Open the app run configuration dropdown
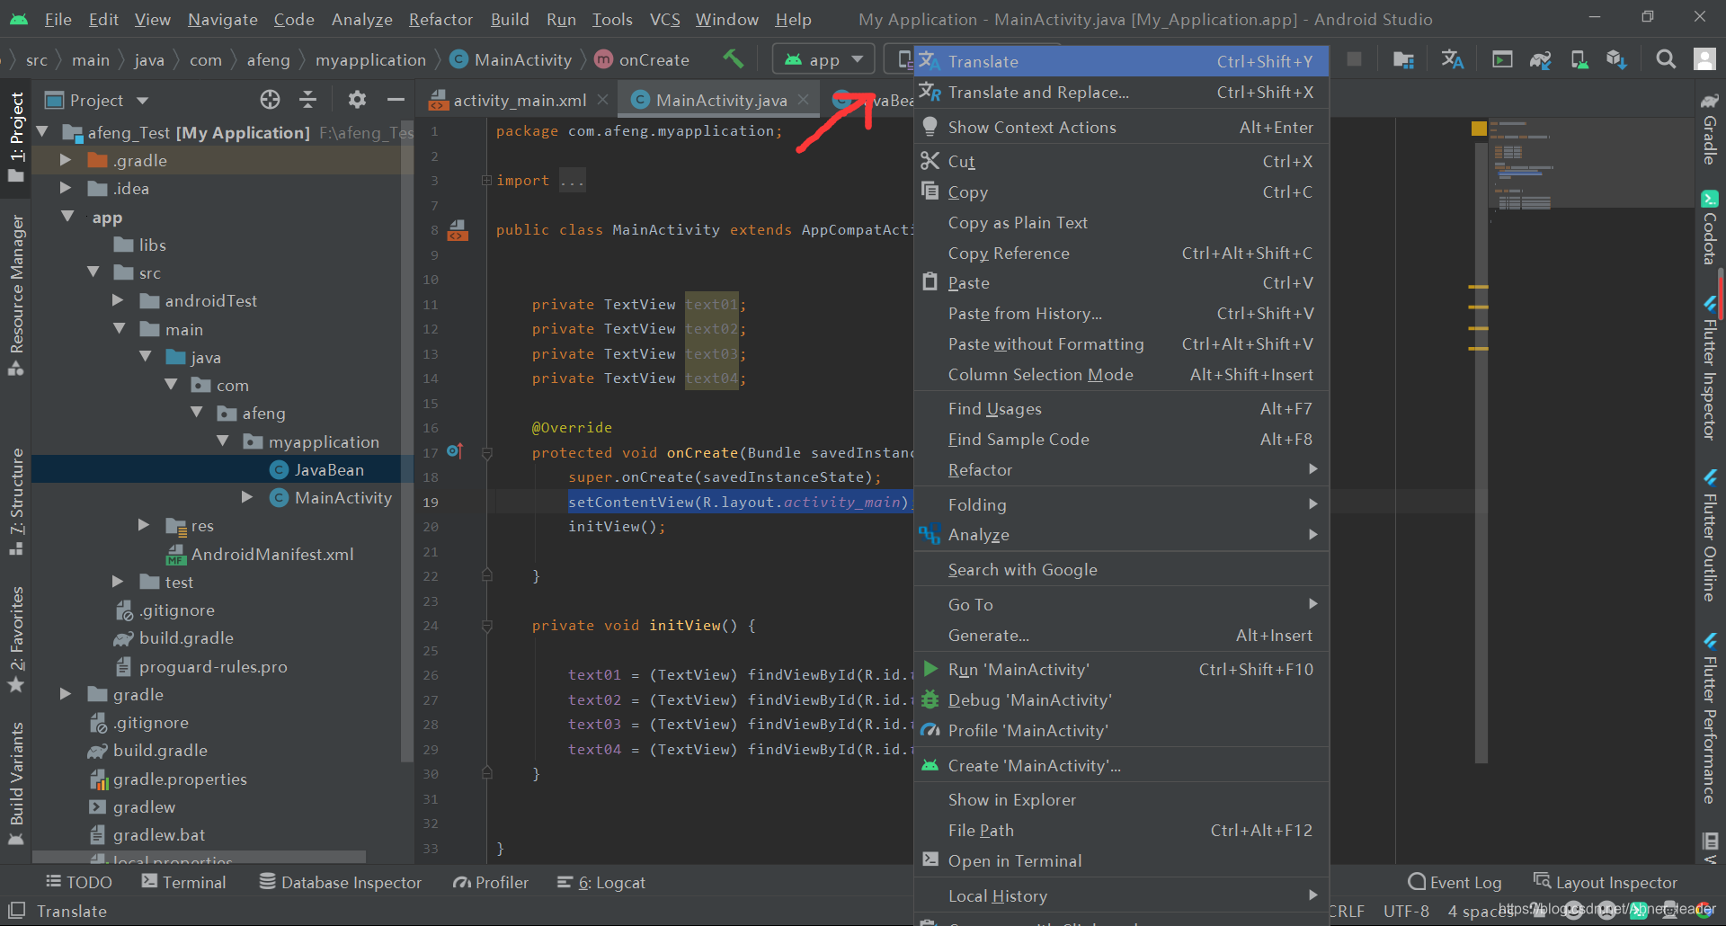 tap(823, 59)
